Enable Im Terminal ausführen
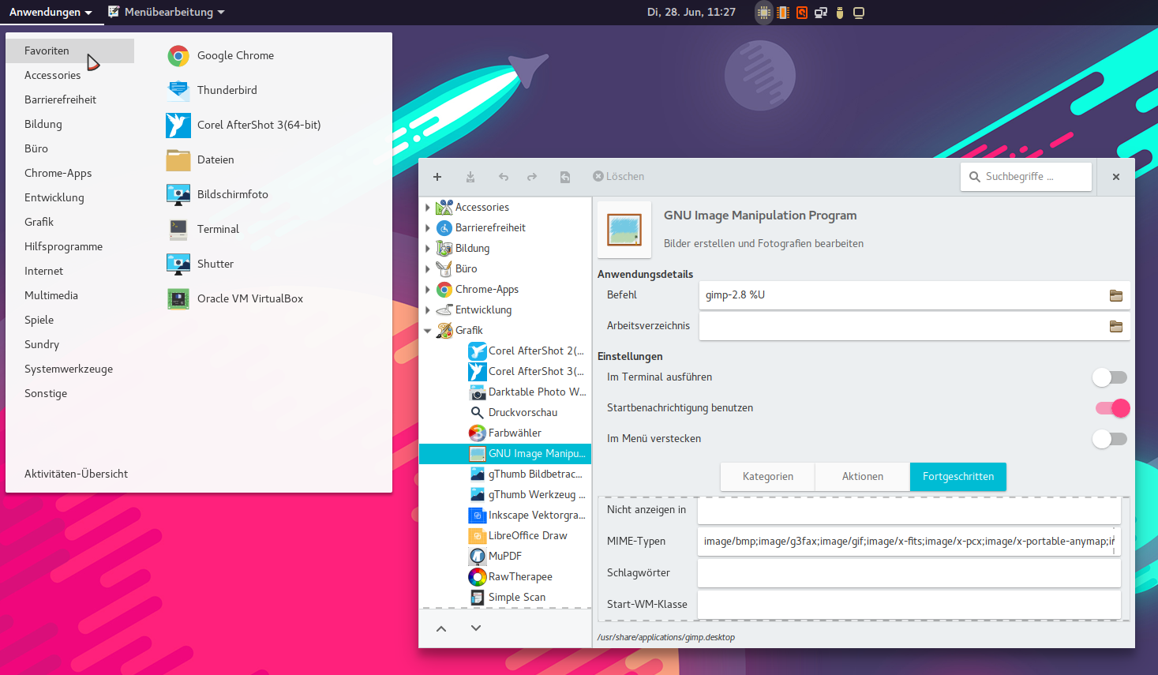The image size is (1158, 675). coord(1110,377)
